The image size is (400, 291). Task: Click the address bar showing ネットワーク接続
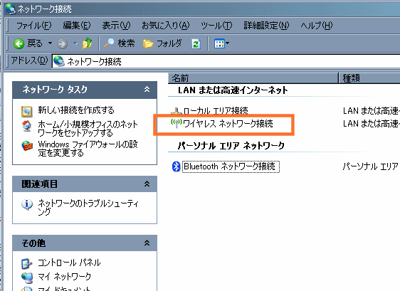pos(226,61)
